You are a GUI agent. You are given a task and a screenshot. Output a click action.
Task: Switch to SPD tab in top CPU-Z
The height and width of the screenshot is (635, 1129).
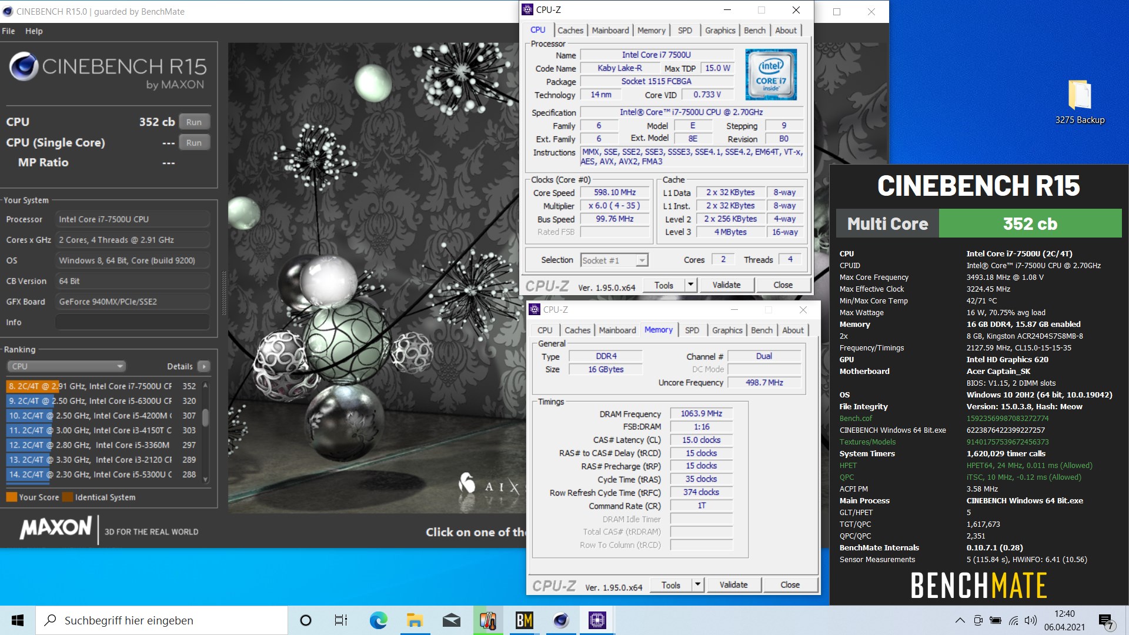(x=684, y=31)
